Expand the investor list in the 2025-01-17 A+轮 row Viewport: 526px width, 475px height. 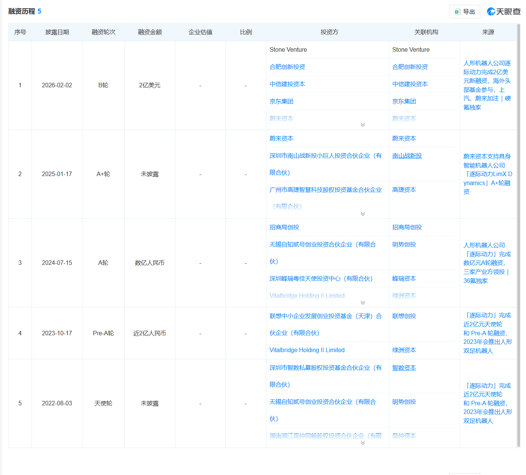[363, 214]
